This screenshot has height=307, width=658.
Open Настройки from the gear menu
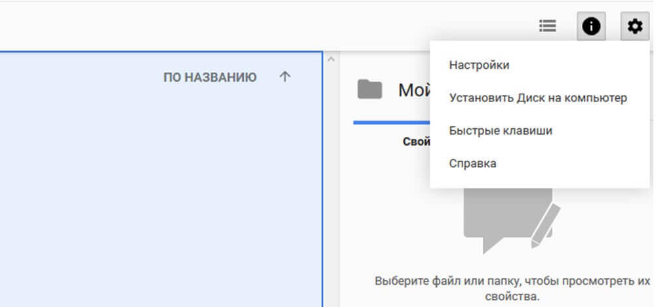479,65
